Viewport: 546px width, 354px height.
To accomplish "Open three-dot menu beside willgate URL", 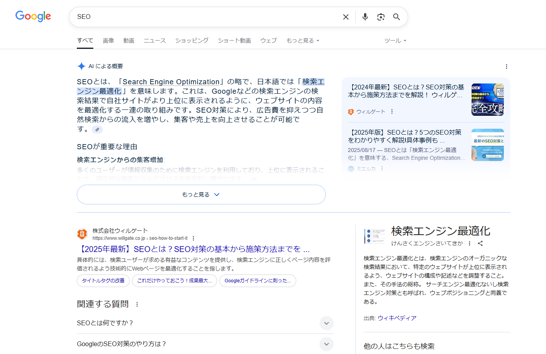I will [x=193, y=238].
